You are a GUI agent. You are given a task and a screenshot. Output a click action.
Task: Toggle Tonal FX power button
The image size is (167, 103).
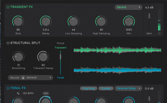point(8,88)
